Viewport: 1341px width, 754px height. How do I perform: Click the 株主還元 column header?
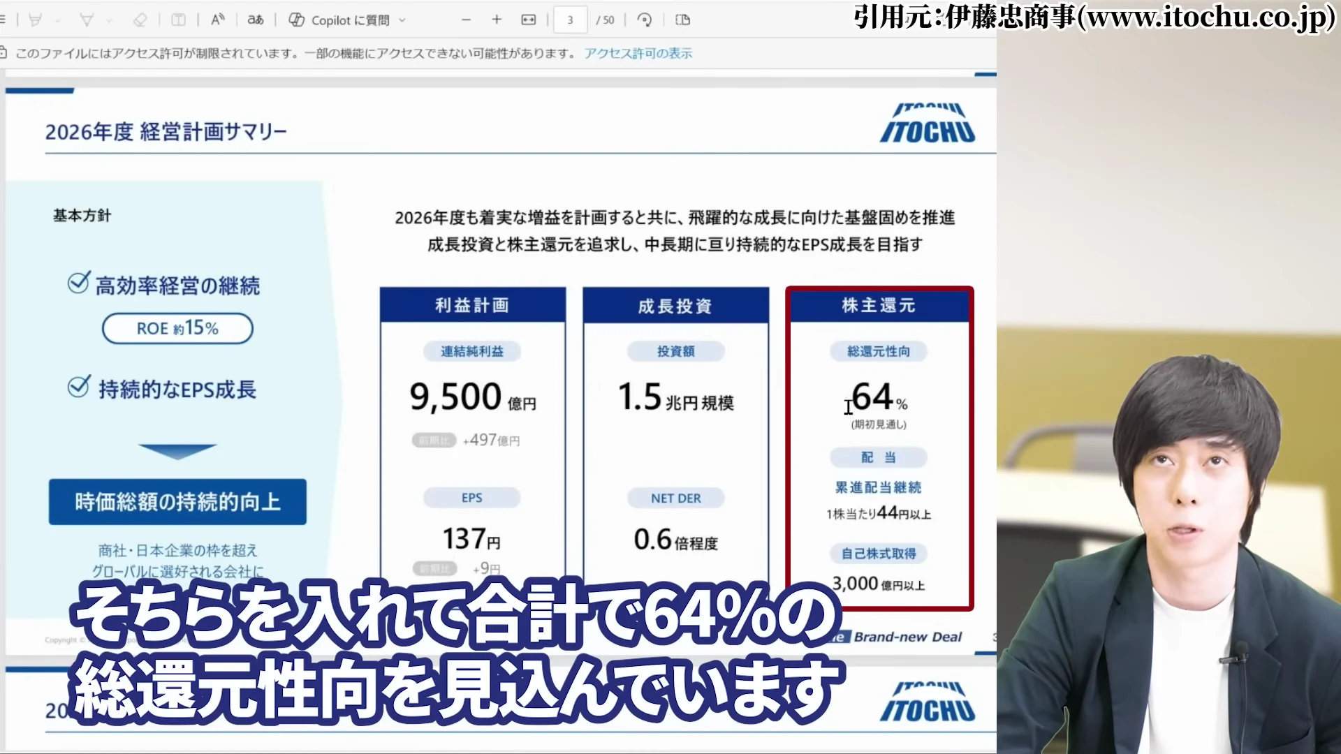[x=879, y=305]
